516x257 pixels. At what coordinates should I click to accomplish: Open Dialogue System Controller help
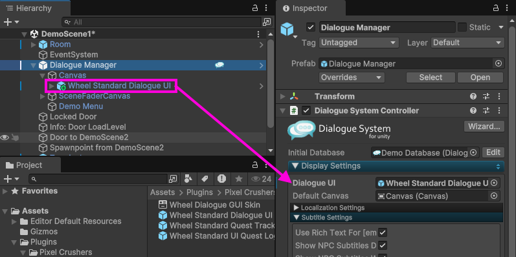coord(473,110)
